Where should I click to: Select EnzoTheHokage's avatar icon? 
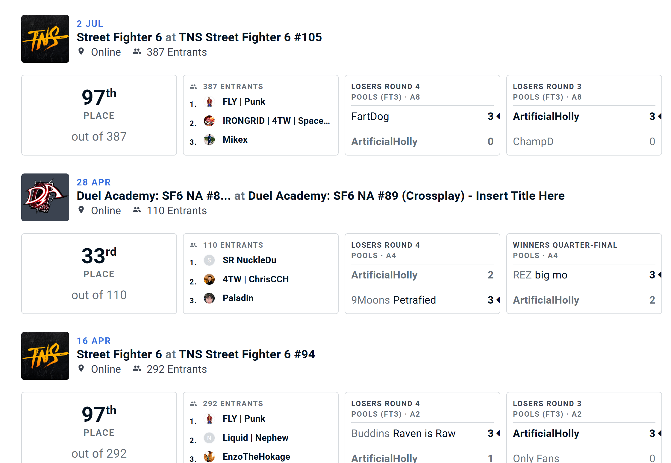tap(209, 457)
